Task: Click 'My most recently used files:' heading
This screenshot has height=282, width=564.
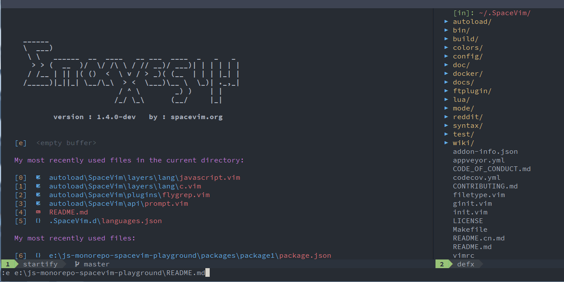Action: [75, 238]
